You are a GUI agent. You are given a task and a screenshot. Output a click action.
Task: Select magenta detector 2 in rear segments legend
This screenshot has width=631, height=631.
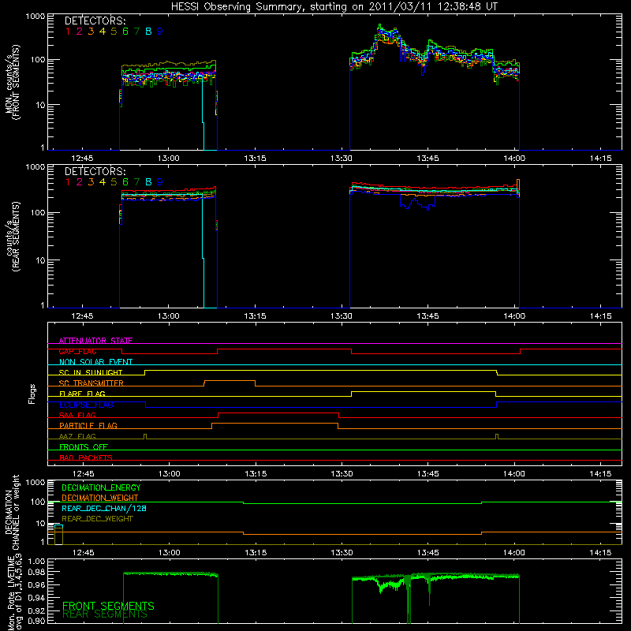(x=80, y=182)
